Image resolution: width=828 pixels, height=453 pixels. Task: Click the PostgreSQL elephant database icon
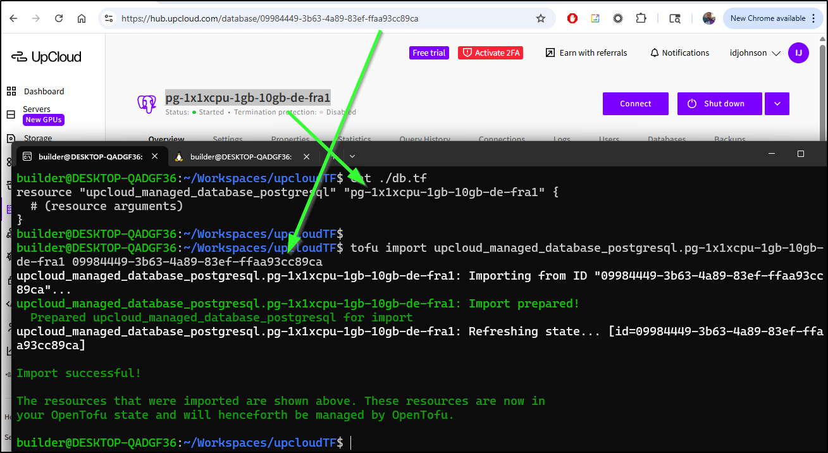click(147, 104)
